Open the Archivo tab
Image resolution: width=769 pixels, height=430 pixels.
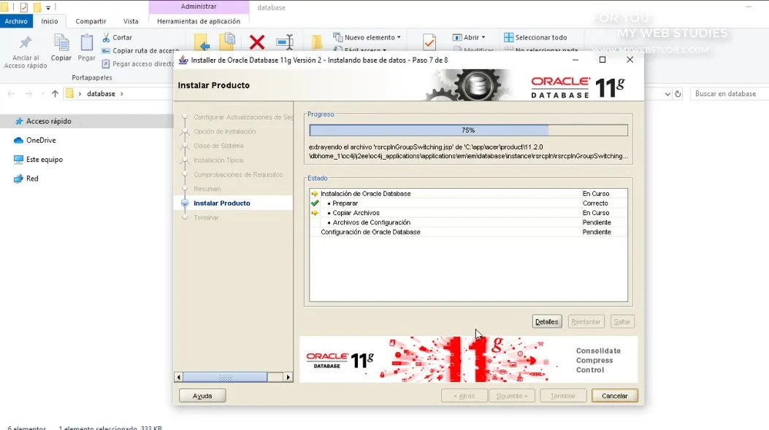16,21
